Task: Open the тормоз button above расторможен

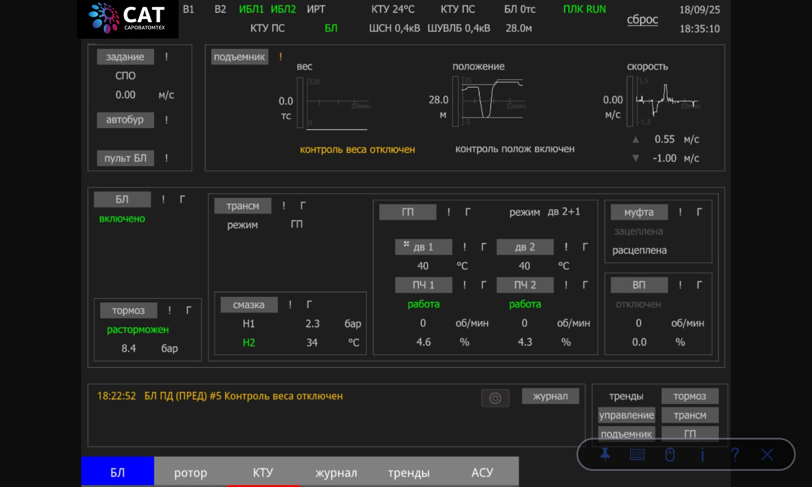Action: [x=128, y=310]
